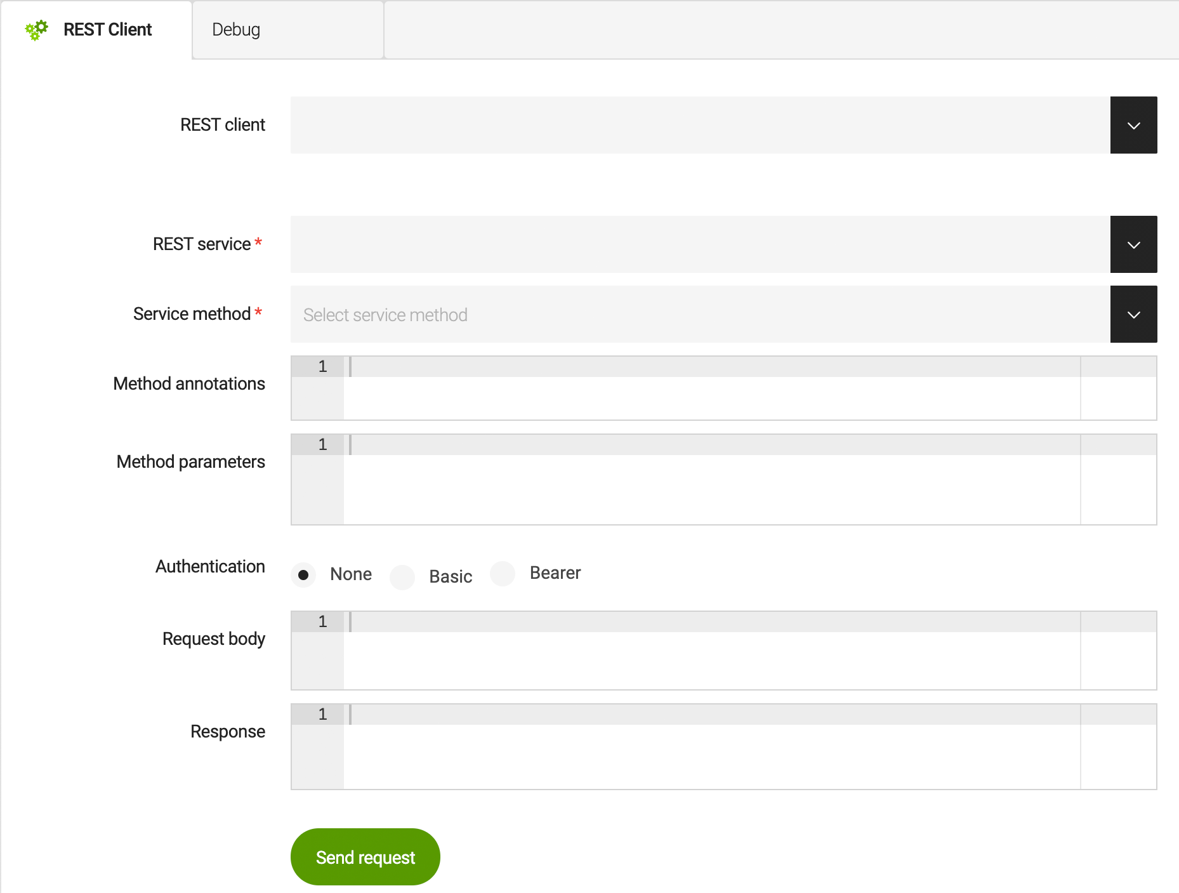Viewport: 1179px width, 893px height.
Task: Click line number 1 in Method annotations gutter
Action: (322, 367)
